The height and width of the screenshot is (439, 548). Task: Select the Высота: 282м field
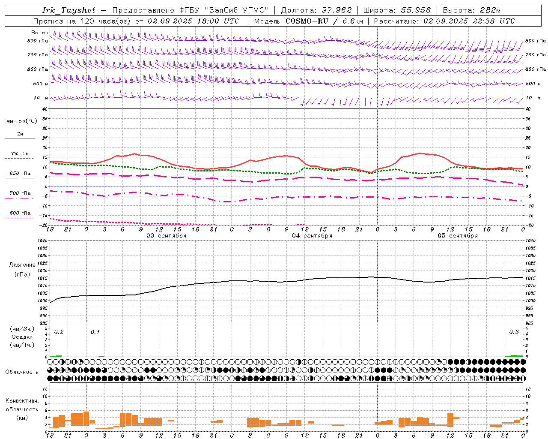point(472,10)
